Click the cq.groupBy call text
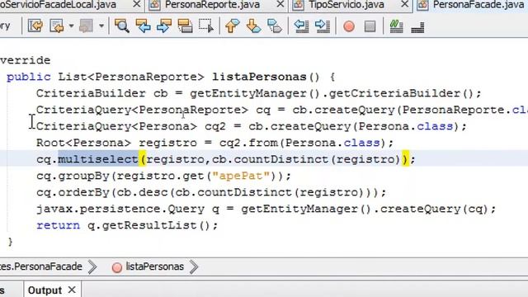The image size is (528, 297). click(73, 176)
